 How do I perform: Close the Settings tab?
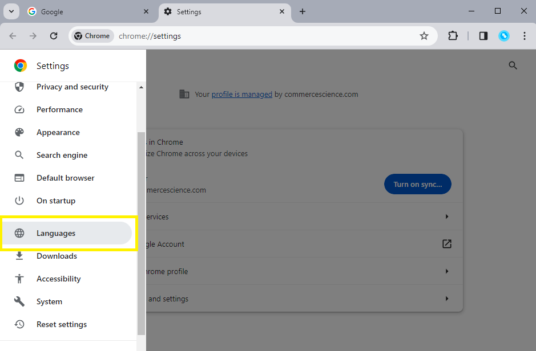[x=281, y=11]
